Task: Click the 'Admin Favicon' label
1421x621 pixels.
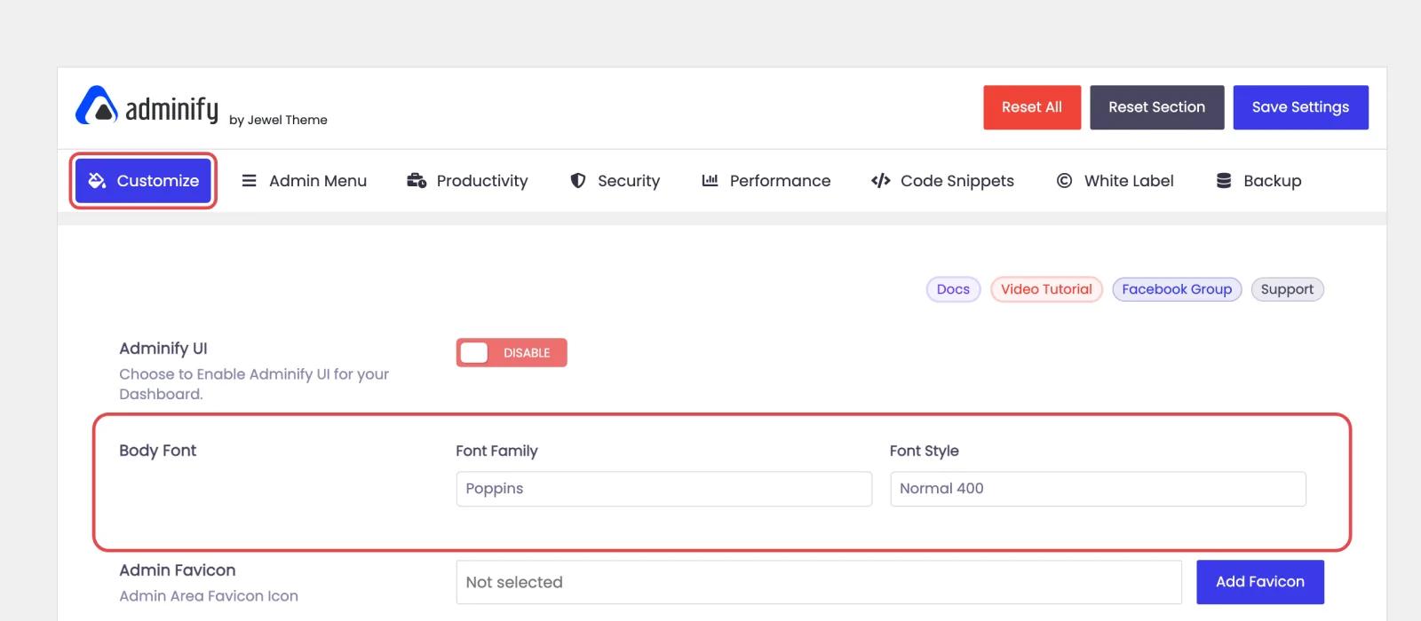Action: 178,570
